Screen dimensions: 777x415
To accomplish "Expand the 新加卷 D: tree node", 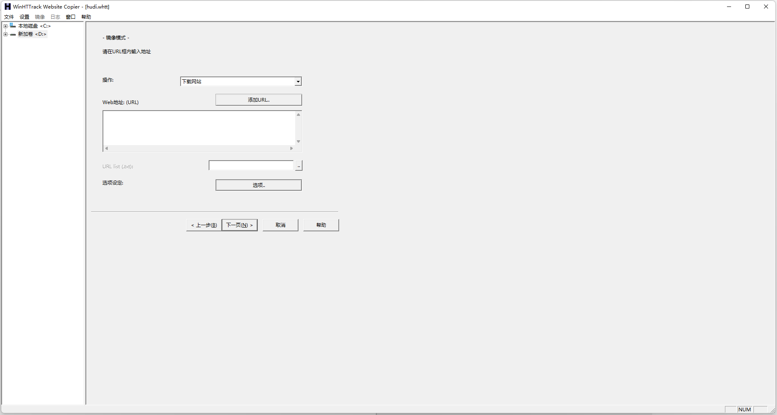I will coord(5,34).
